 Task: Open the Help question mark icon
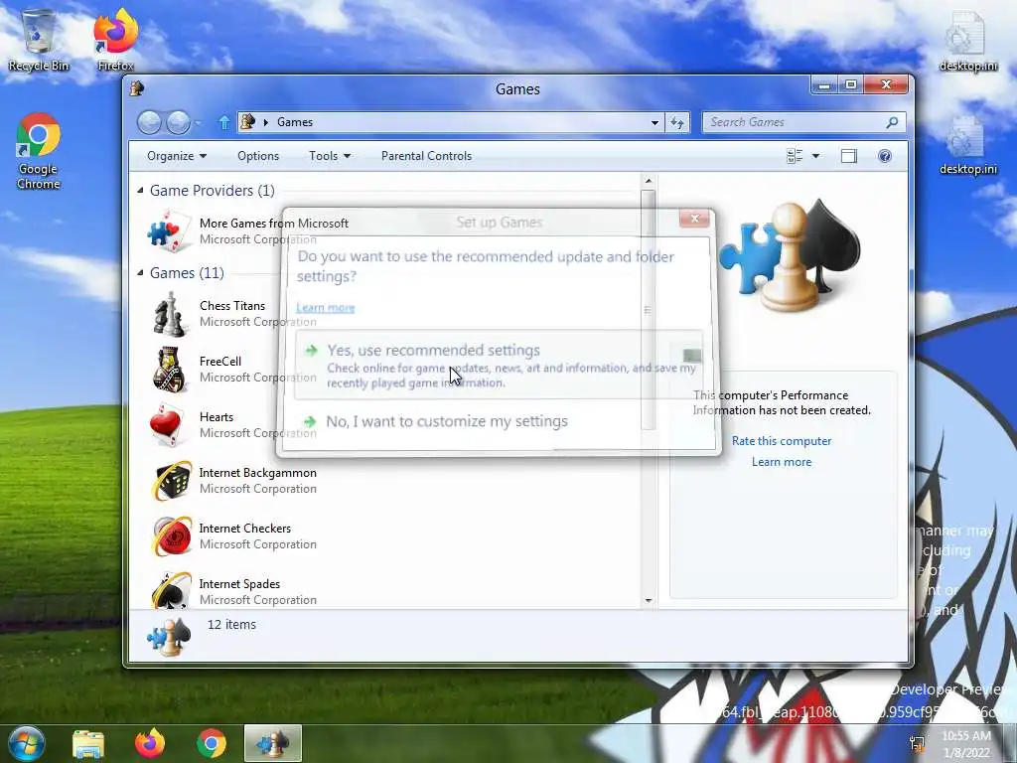point(885,156)
